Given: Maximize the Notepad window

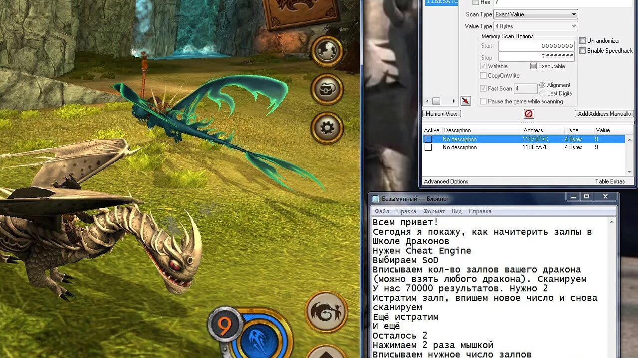Looking at the screenshot, I should click(x=587, y=197).
